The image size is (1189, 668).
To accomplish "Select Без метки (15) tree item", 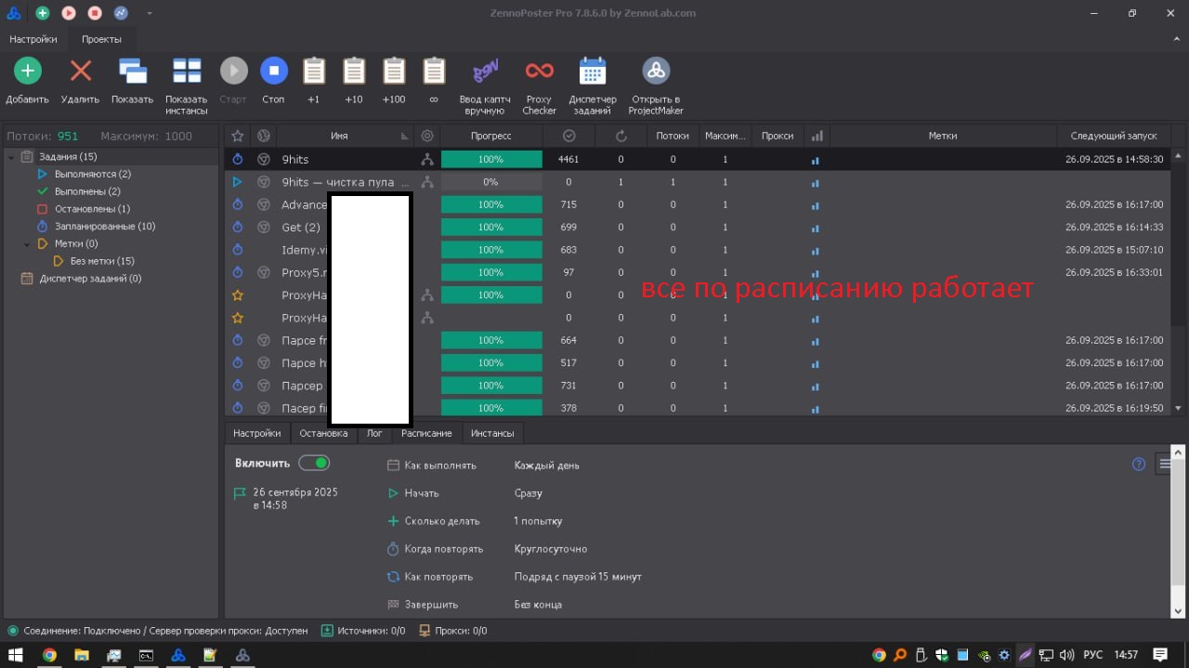I will click(x=102, y=261).
